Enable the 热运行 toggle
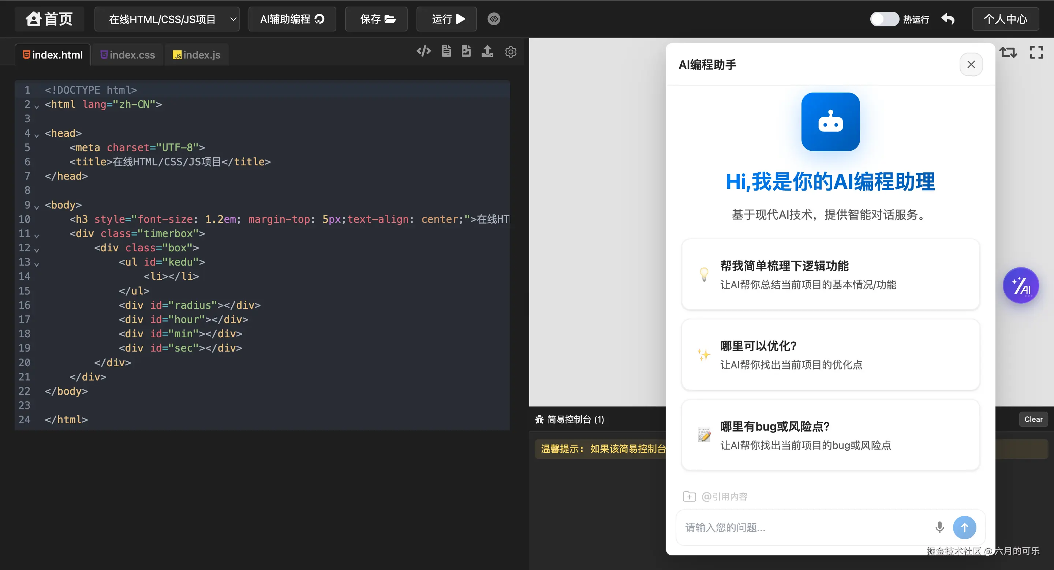This screenshot has height=570, width=1054. click(884, 18)
